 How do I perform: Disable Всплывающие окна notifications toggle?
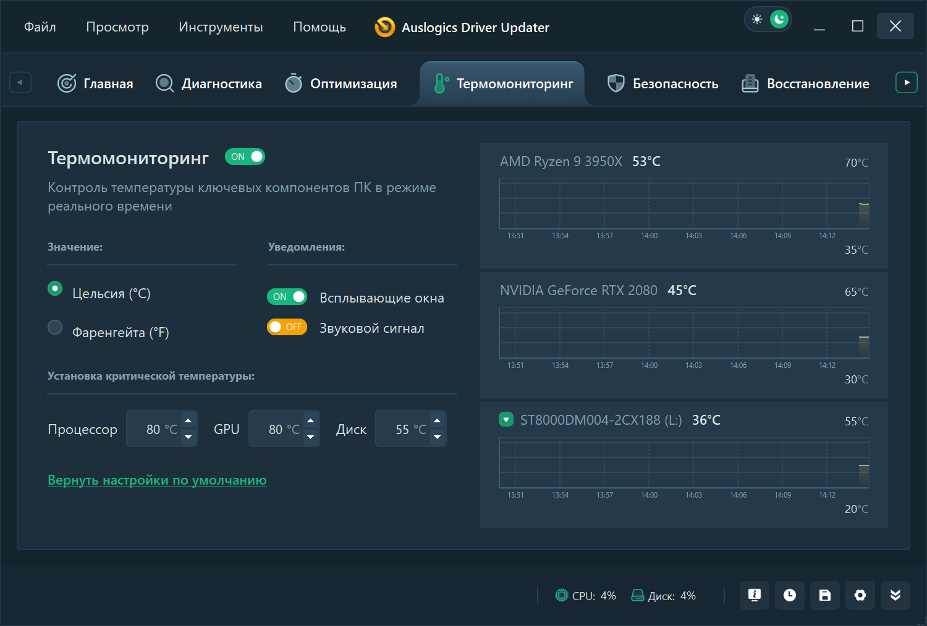(287, 297)
